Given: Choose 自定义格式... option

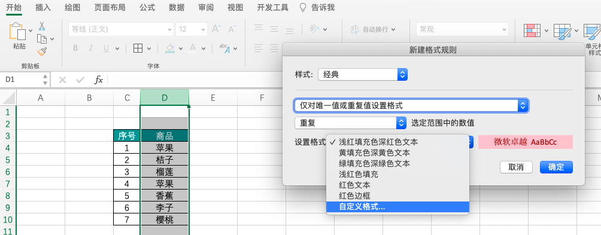Looking at the screenshot, I should click(397, 207).
